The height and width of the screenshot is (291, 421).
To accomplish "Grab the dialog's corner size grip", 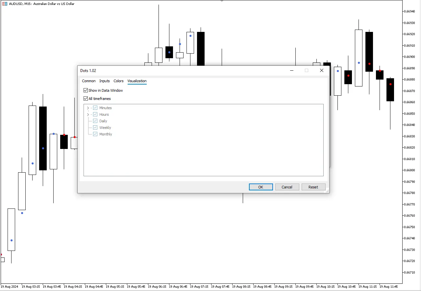I will click(327, 191).
